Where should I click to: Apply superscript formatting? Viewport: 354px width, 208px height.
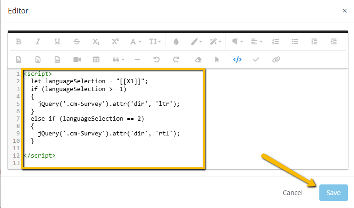(116, 42)
